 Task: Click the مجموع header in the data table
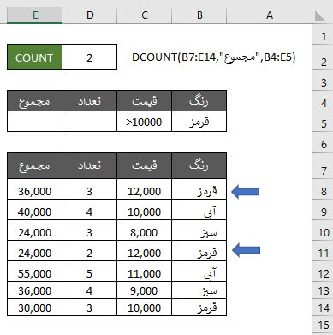click(x=34, y=165)
